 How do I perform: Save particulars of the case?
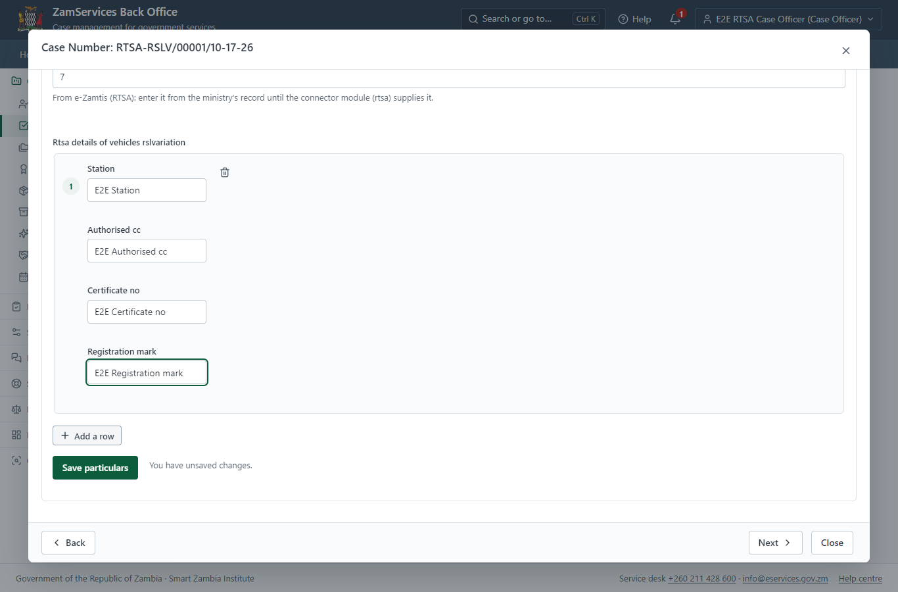95,468
